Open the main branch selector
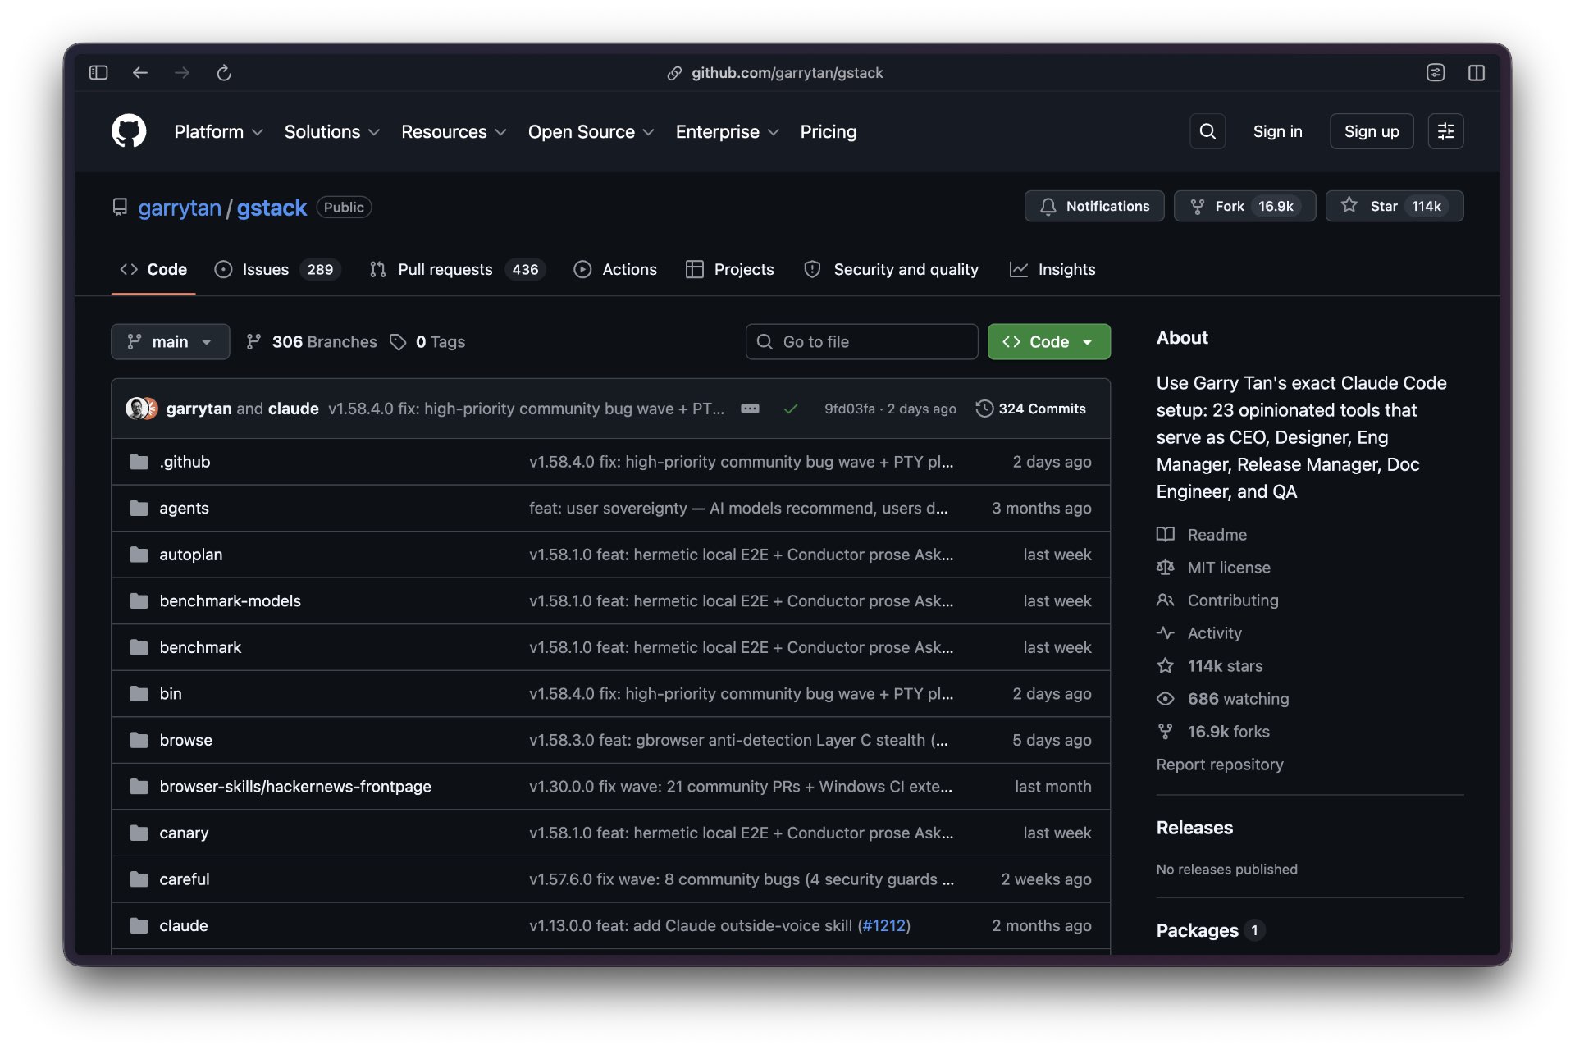 pos(171,342)
